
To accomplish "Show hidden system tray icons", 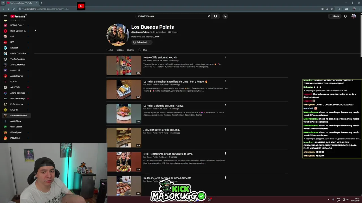I will point(328,200).
